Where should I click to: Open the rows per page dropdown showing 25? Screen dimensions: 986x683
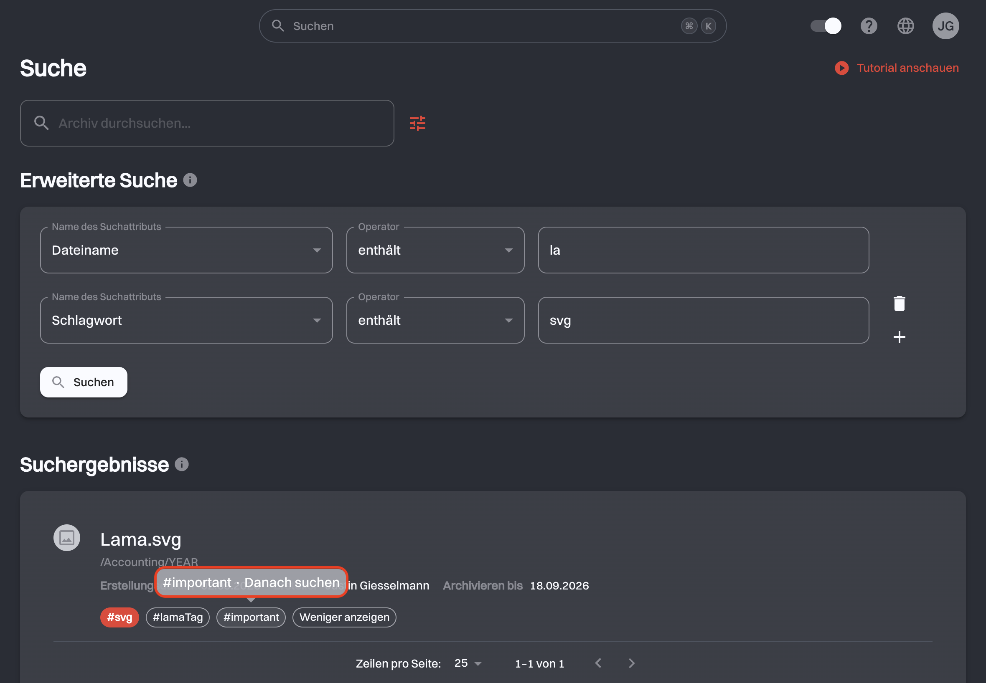(x=468, y=663)
